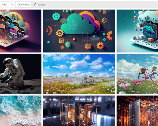158x126 pixels.
Task: Open the aerial ocean waves image
Action: pyautogui.click(x=21, y=111)
